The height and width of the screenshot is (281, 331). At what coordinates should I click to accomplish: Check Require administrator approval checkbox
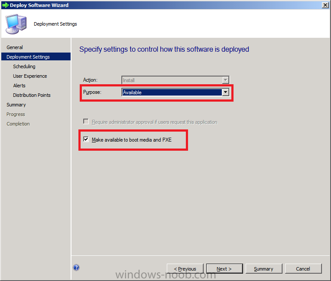86,122
